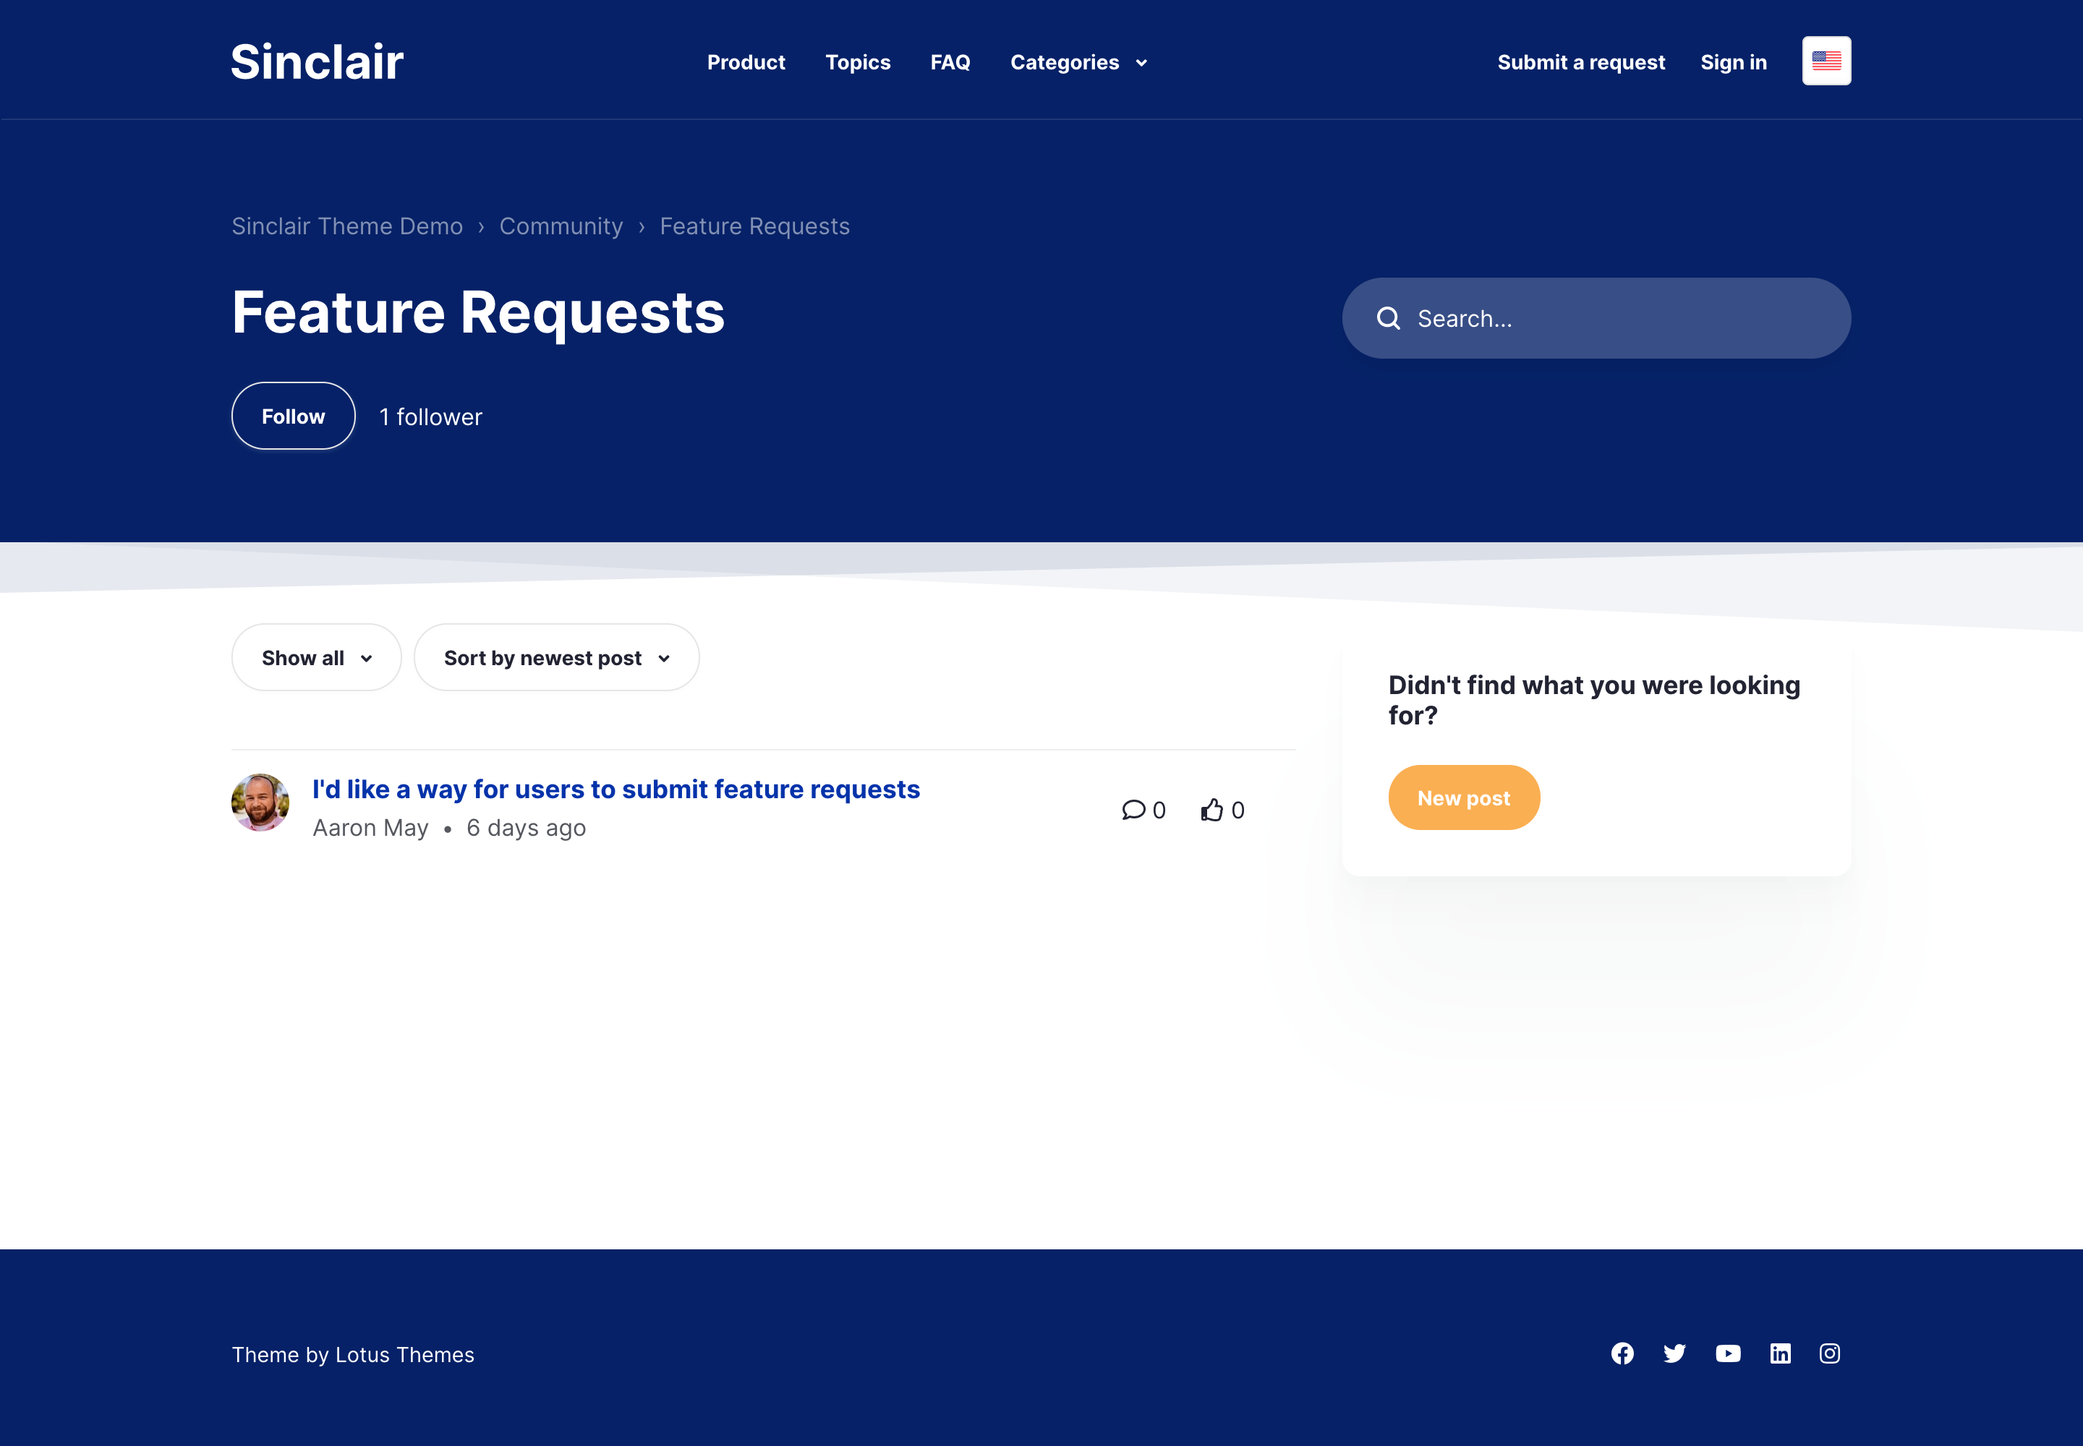Go to Topics in the top navigation
2083x1446 pixels.
point(858,62)
